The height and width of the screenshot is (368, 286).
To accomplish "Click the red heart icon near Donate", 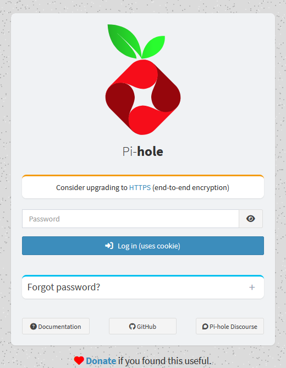I will pos(79,361).
